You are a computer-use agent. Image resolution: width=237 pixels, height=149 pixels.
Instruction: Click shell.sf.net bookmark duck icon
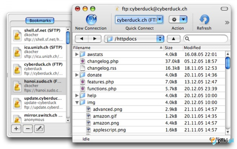(17, 35)
